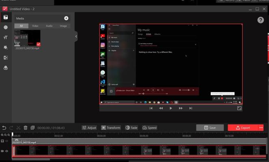This screenshot has width=269, height=162.
Task: Select the 20230315_043150.mp4 media thumbnail
Action: coord(27,38)
